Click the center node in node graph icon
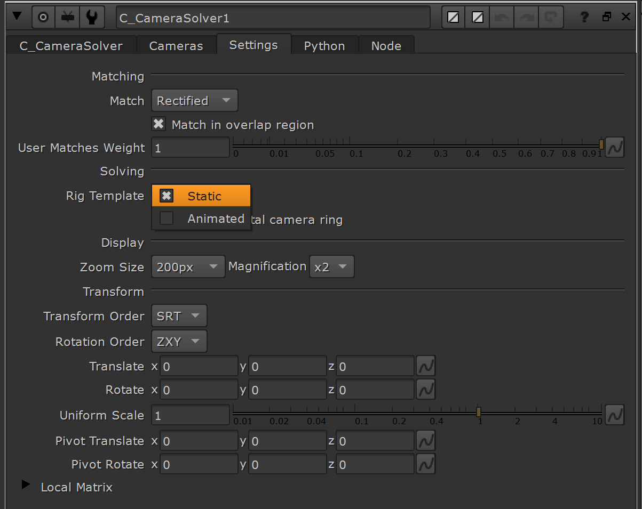Screen dimensions: 642x509 coord(43,18)
